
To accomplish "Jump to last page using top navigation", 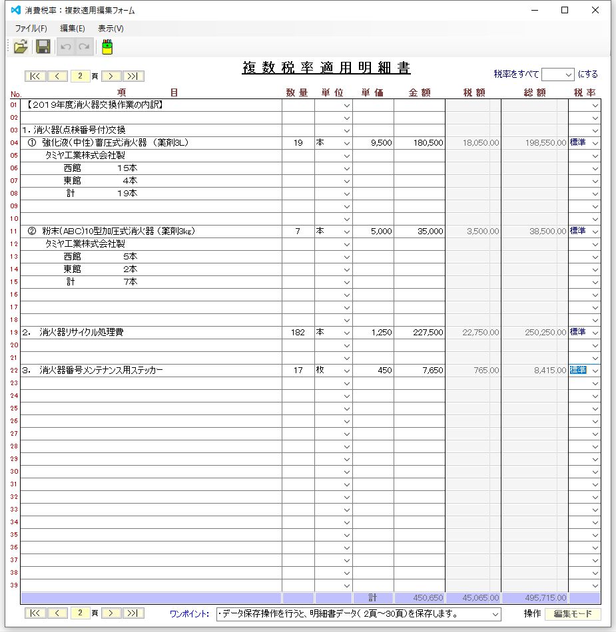I will 133,77.
